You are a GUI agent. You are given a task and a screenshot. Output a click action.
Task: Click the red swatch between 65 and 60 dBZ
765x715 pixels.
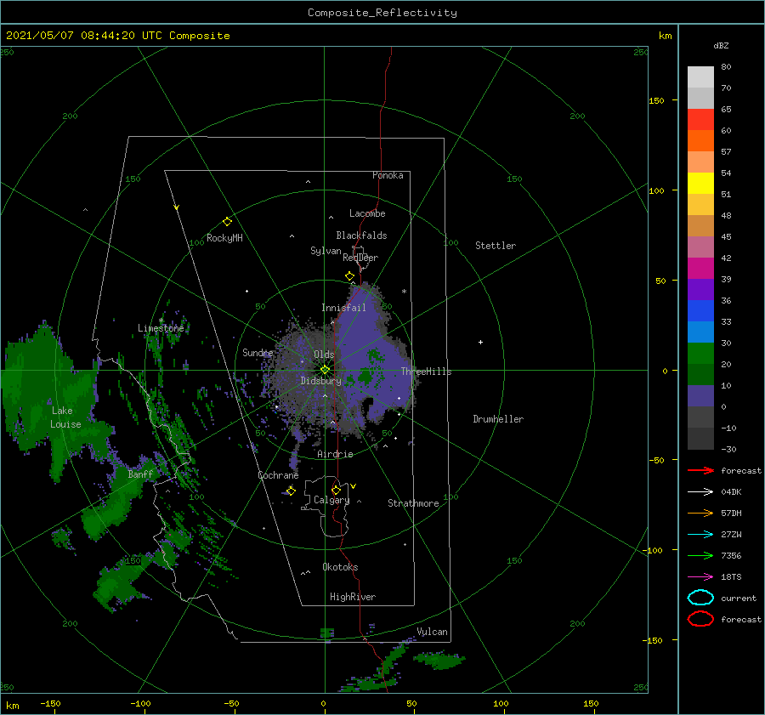700,120
